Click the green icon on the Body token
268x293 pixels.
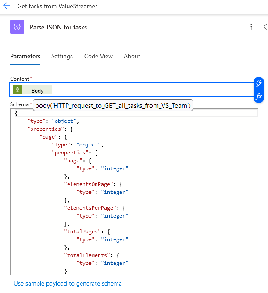[x=18, y=90]
